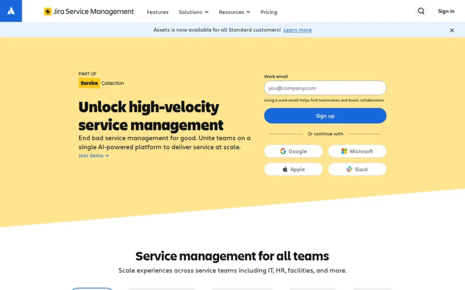Click the 'Or continue with' text
The width and height of the screenshot is (465, 290).
(x=325, y=134)
